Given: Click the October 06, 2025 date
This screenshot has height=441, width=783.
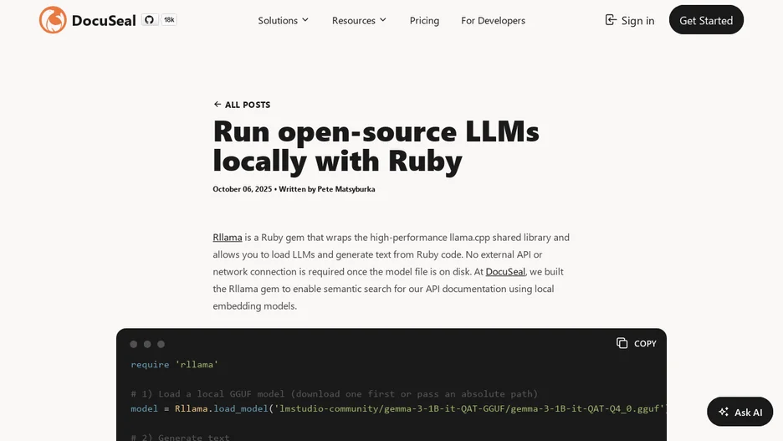Looking at the screenshot, I should click(x=243, y=189).
